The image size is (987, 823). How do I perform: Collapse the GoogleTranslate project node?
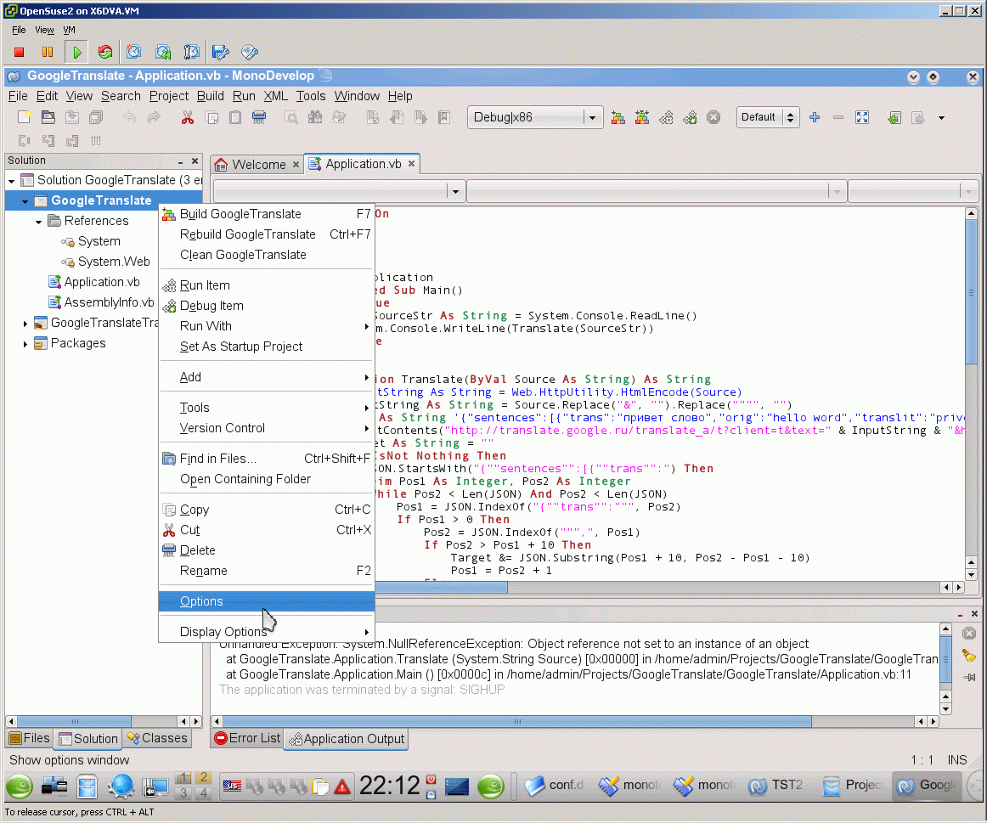25,201
